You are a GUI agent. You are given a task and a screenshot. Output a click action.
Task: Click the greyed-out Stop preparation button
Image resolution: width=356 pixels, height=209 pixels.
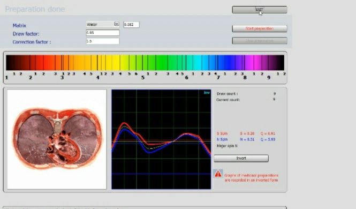point(260,41)
